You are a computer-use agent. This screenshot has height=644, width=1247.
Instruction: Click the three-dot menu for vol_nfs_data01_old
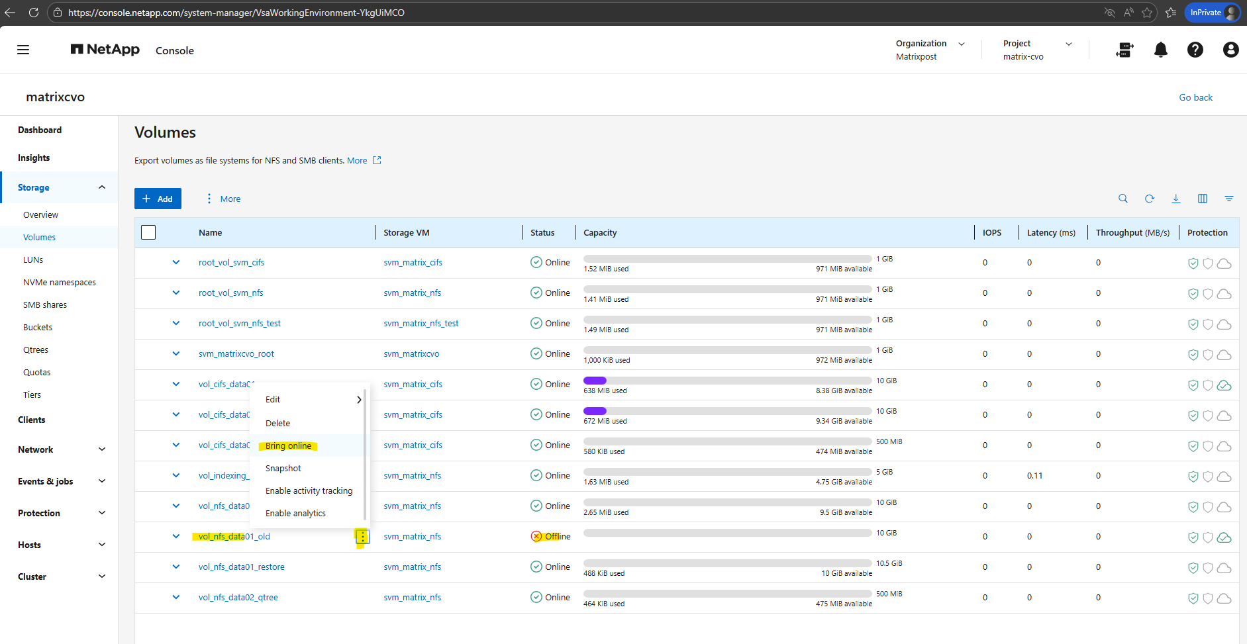pyautogui.click(x=362, y=537)
